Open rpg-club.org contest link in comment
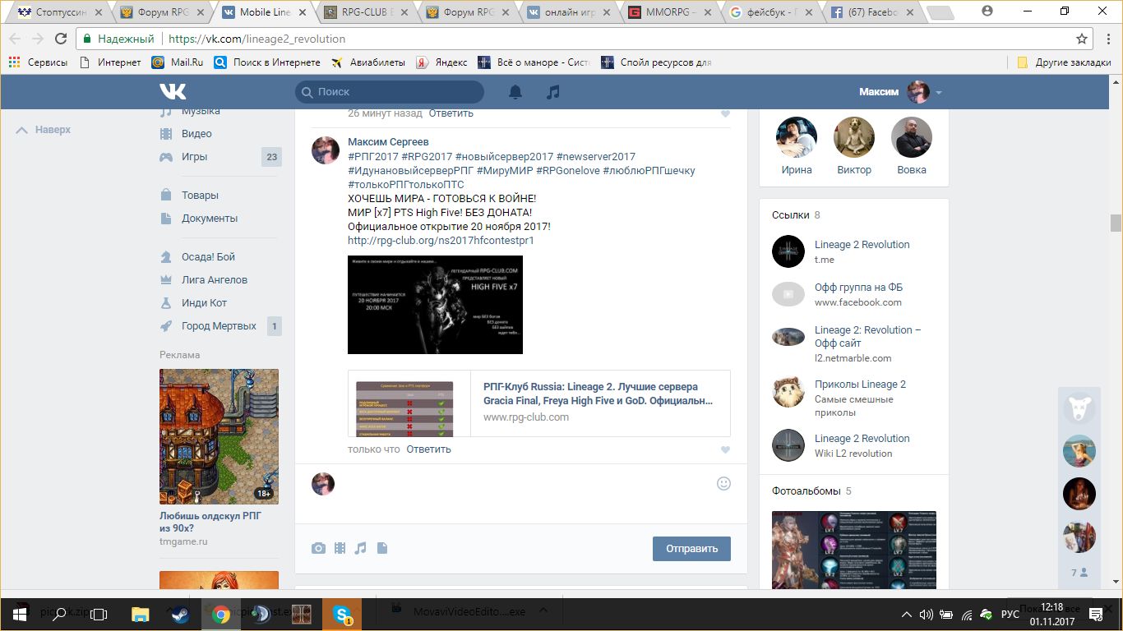This screenshot has width=1123, height=631. pyautogui.click(x=441, y=241)
